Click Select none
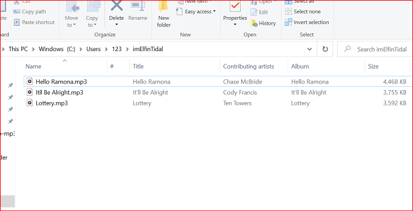 (x=303, y=12)
